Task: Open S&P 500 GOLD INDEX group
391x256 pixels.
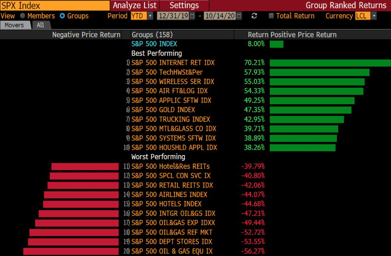Action: (163, 110)
